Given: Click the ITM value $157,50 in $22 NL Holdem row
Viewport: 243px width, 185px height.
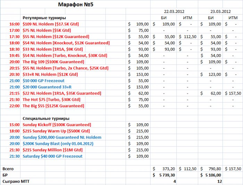Looking at the screenshot, I should pyautogui.click(x=233, y=93).
